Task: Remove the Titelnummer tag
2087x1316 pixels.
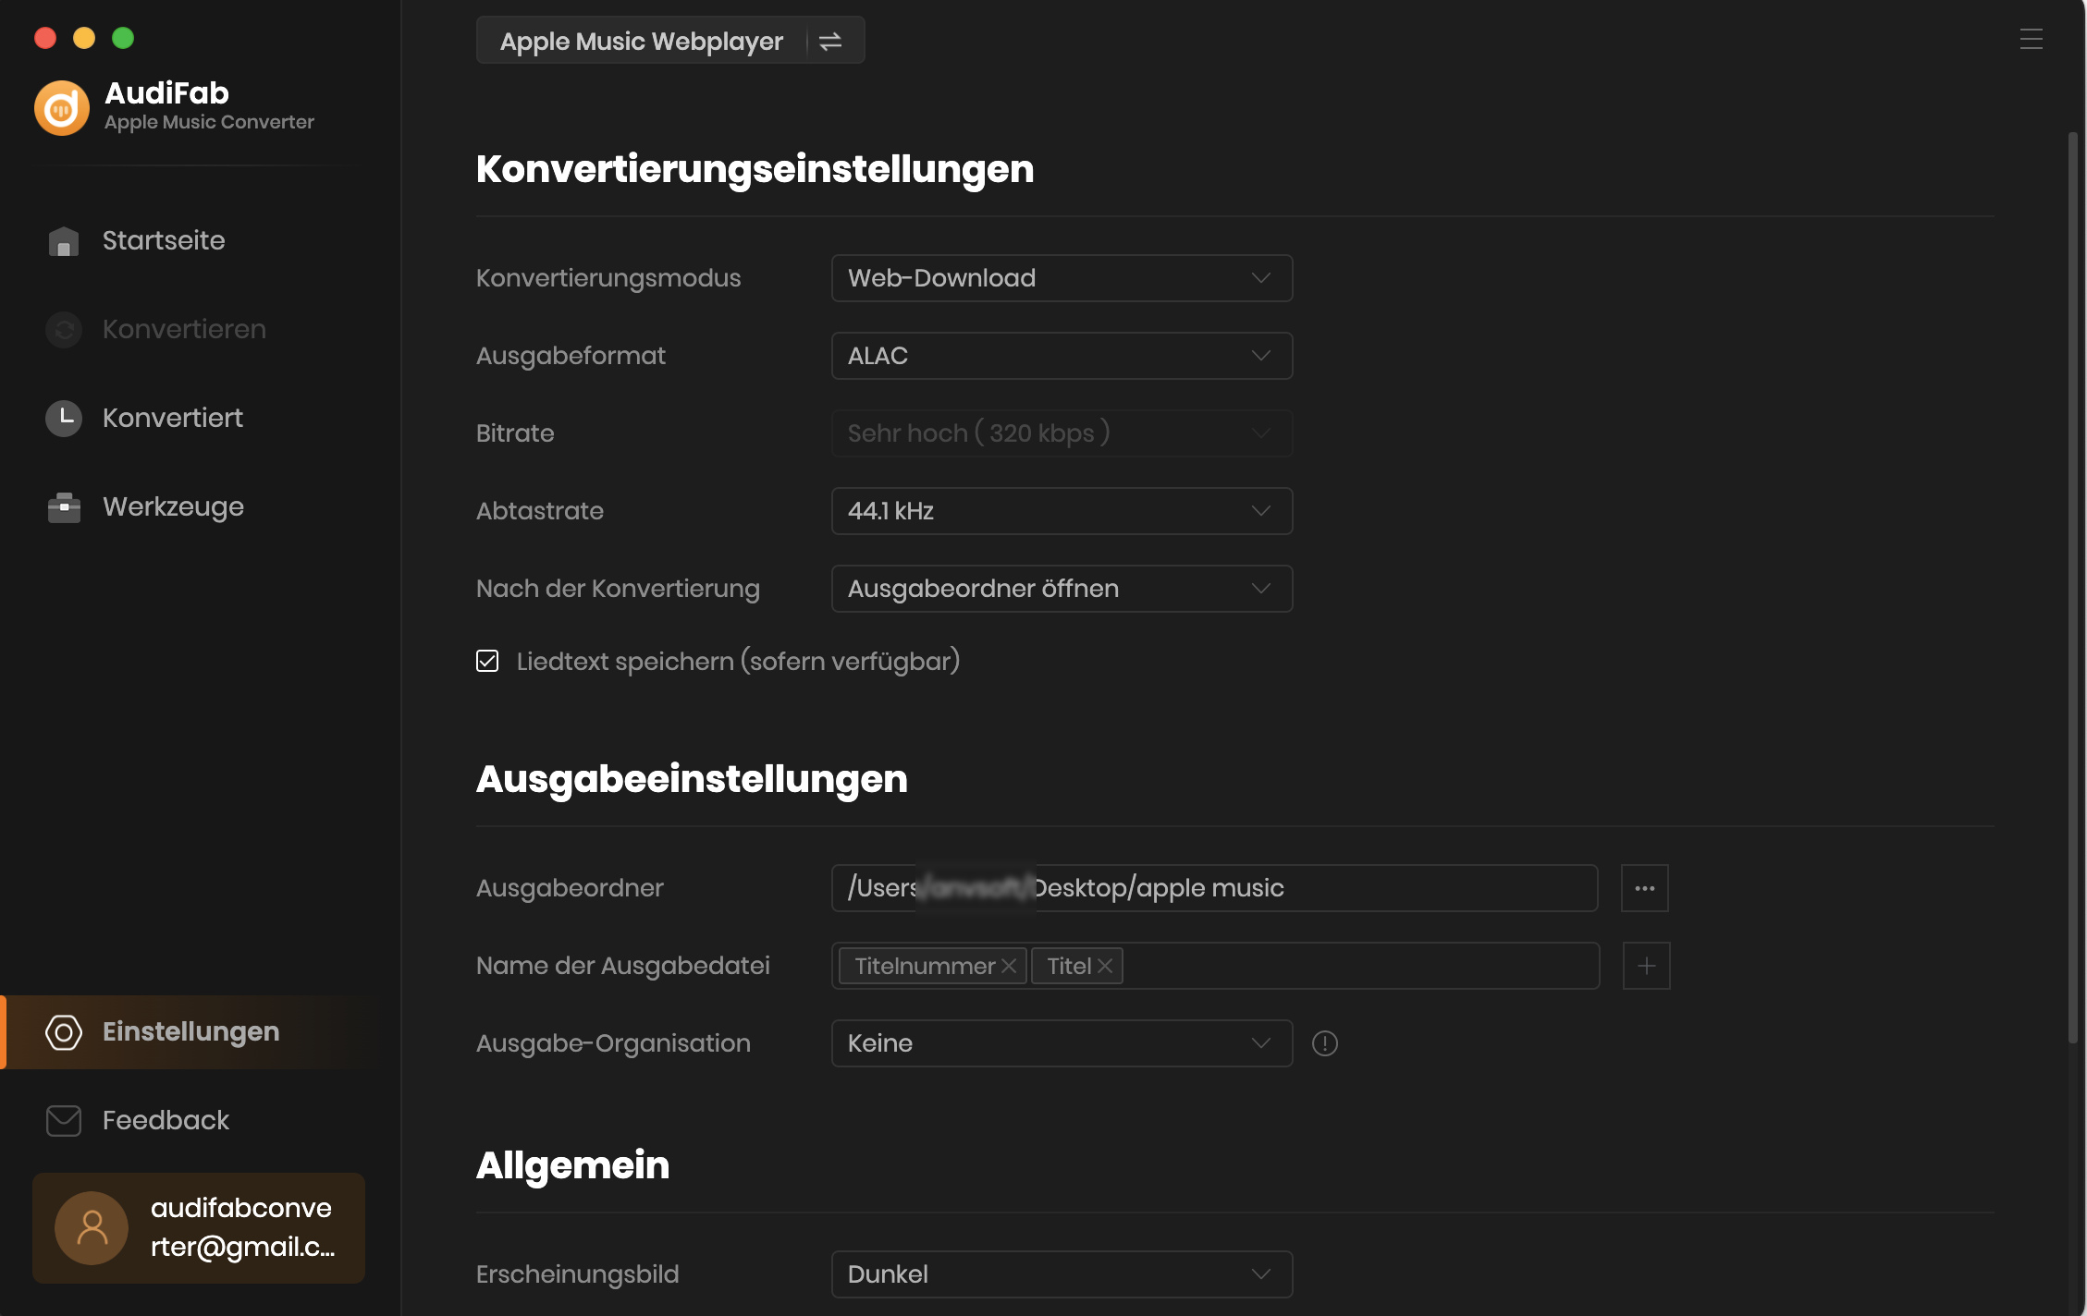Action: 1009,966
